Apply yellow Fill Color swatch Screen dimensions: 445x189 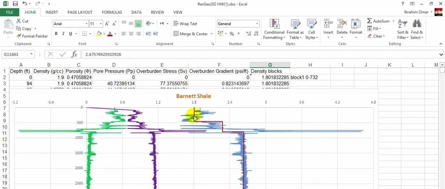click(99, 34)
